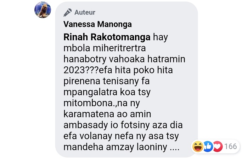Click the word 'karamatena' in the comment
This screenshot has height=160, width=248.
89,114
